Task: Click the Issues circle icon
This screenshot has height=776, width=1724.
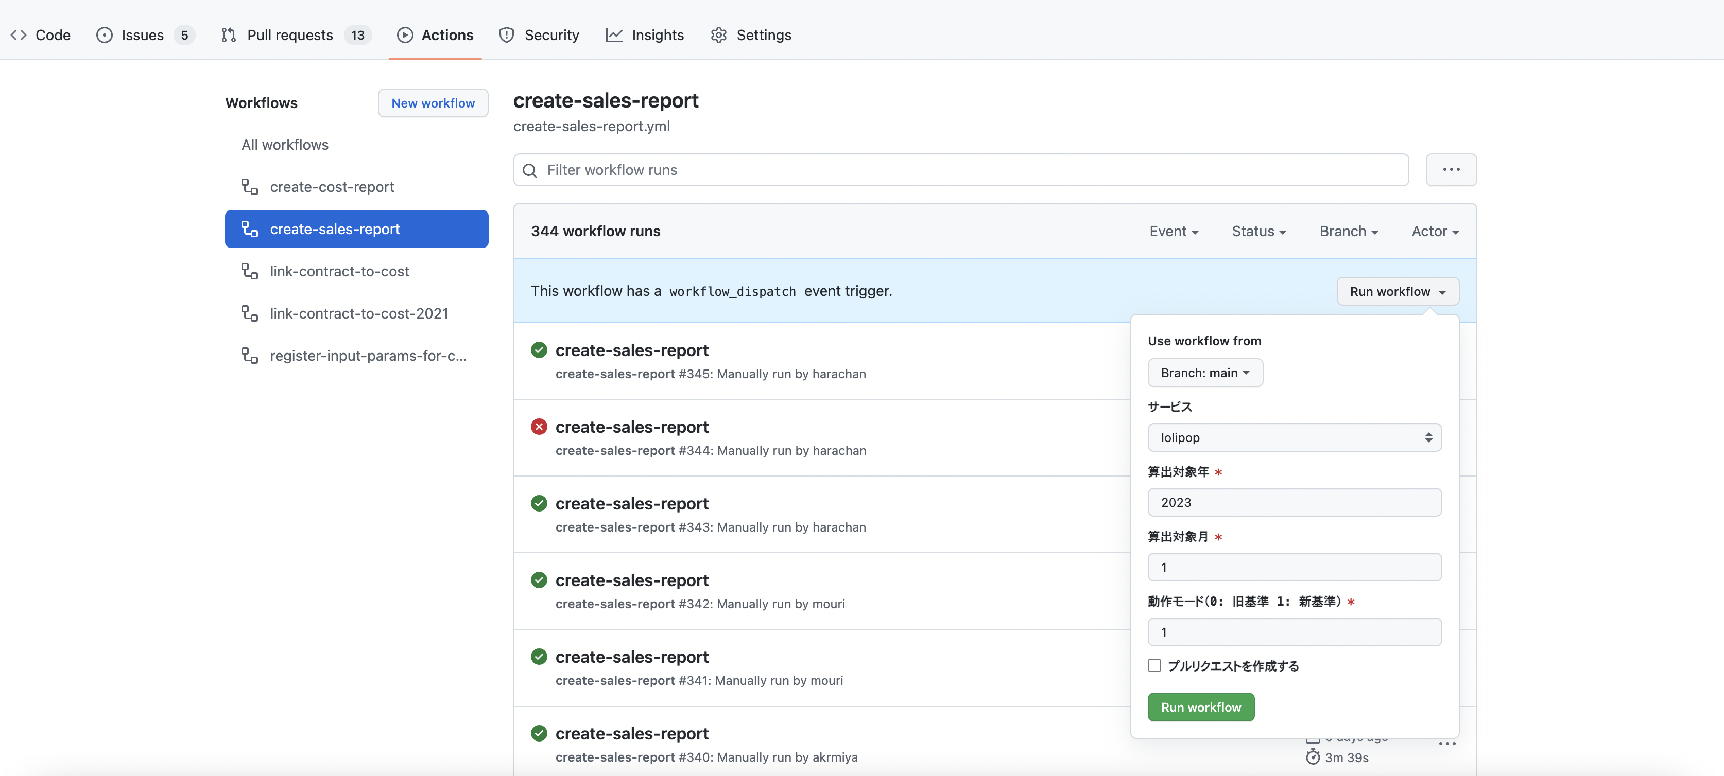Action: point(105,35)
